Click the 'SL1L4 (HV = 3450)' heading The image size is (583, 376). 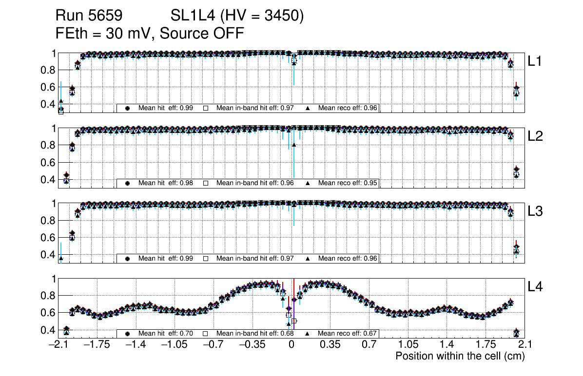(x=237, y=16)
